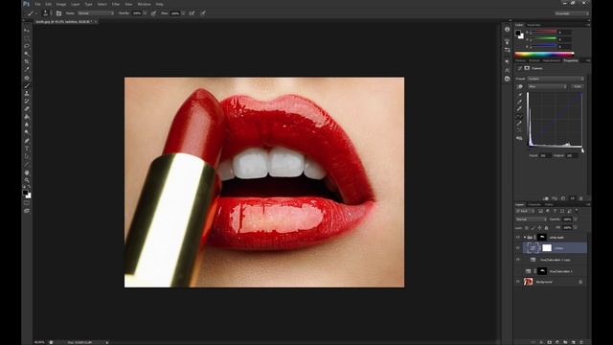This screenshot has height=345, width=613.
Task: Switch to the Channels tab
Action: pos(534,204)
